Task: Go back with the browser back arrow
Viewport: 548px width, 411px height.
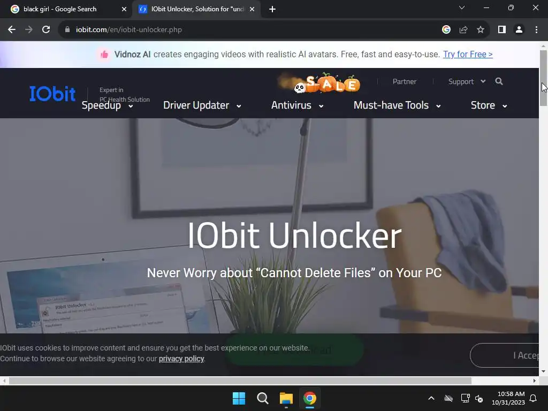Action: point(12,30)
